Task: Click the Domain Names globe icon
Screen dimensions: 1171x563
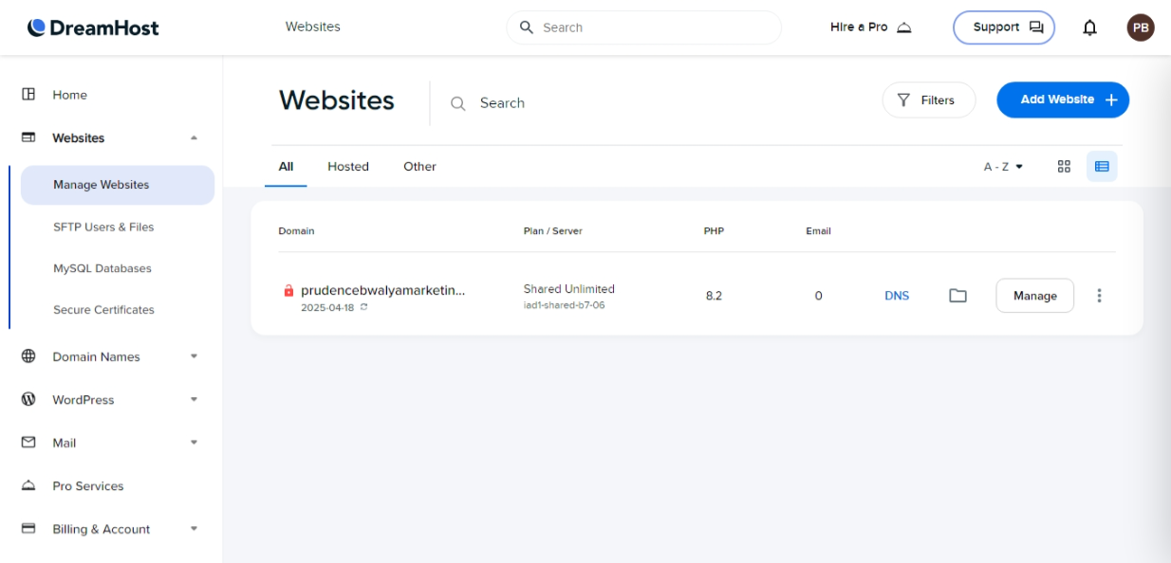Action: 28,355
